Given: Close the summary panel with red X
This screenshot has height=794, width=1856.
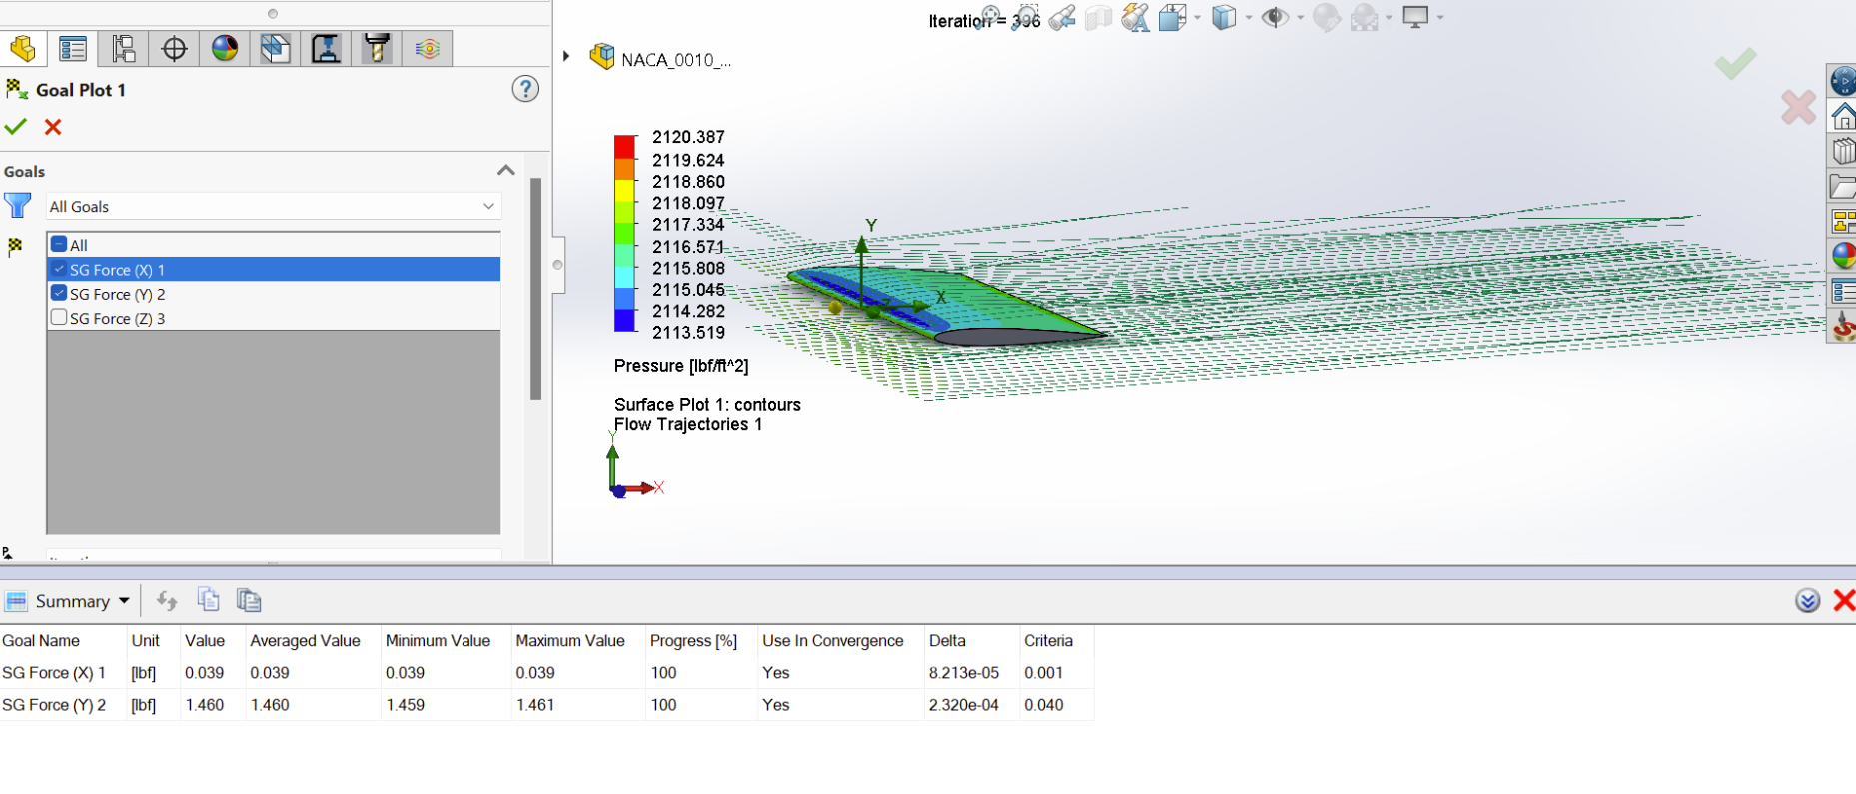Looking at the screenshot, I should point(1844,600).
